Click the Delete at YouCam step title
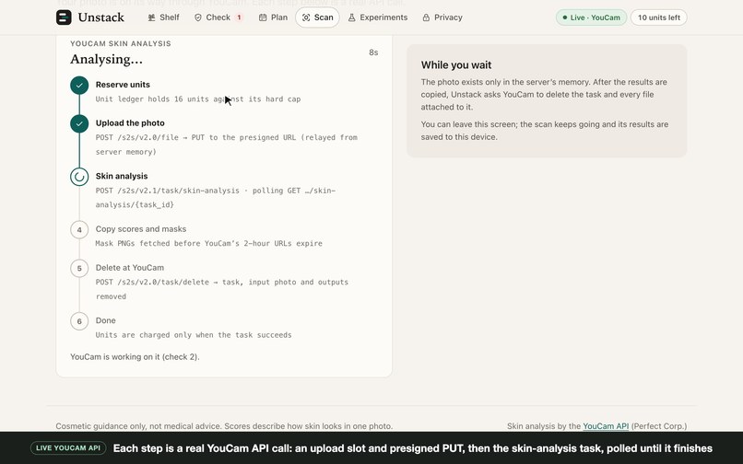743x464 pixels. (130, 268)
